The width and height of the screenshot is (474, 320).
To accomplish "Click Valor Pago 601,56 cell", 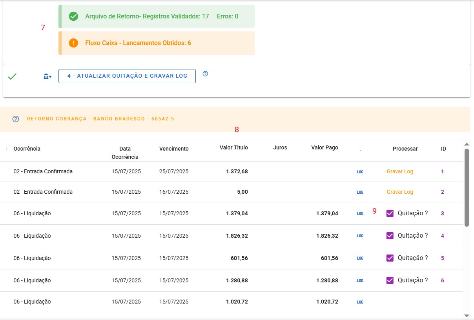I will pyautogui.click(x=330, y=258).
